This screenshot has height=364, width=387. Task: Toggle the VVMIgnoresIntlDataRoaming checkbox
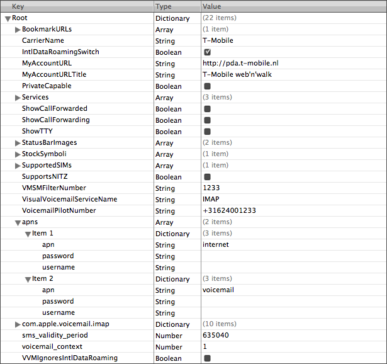[207, 358]
